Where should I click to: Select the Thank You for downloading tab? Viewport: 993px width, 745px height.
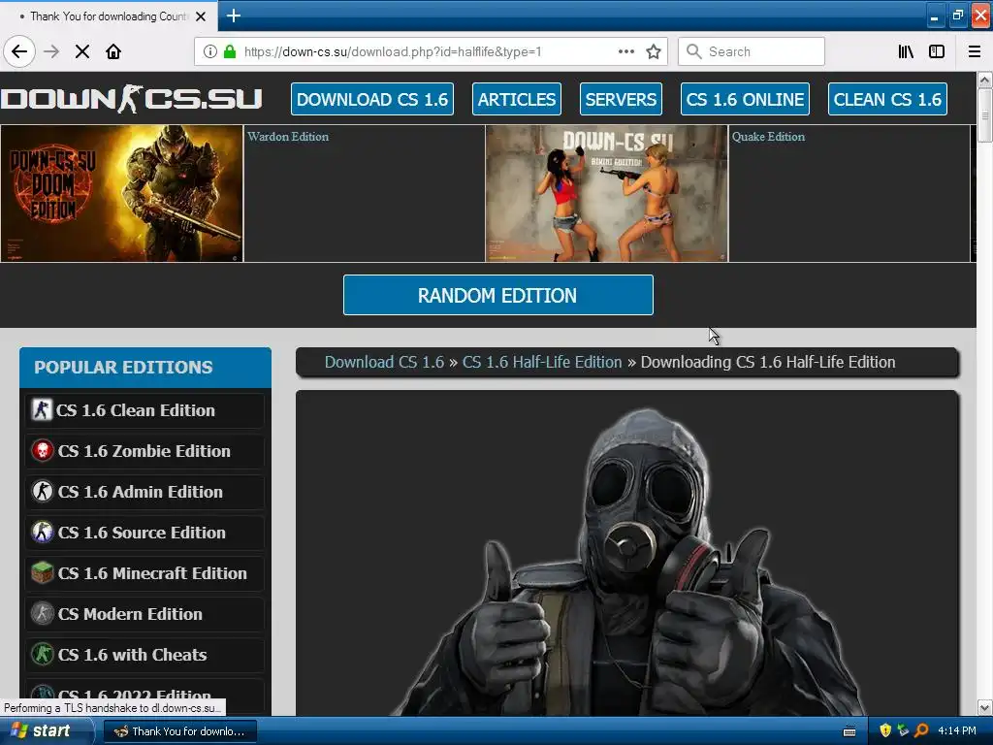click(x=108, y=16)
